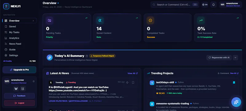Image resolution: width=246 pixels, height=111 pixels.
Task: Click the Feedback button
Action: click(19, 96)
